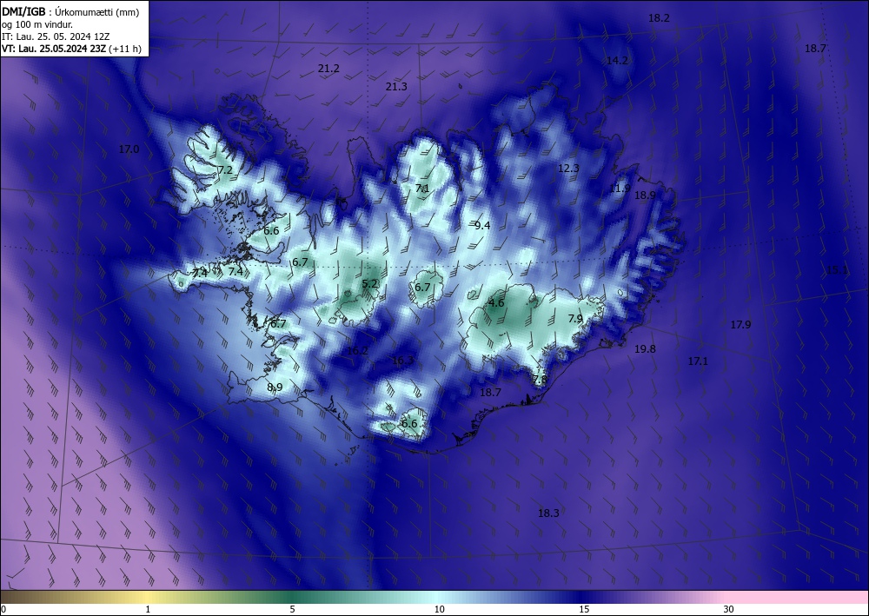
Task: Click the legend label '15'
Action: tap(584, 609)
